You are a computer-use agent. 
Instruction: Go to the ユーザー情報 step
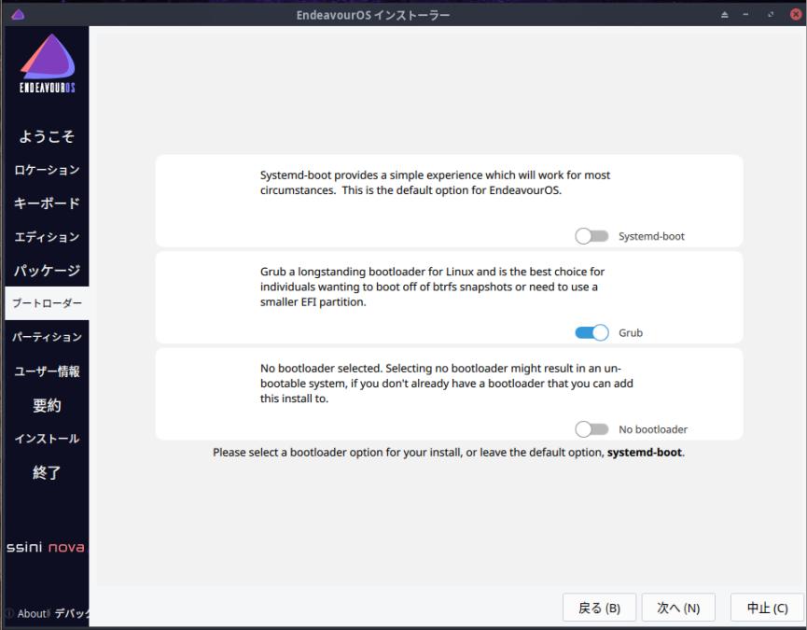tap(47, 371)
